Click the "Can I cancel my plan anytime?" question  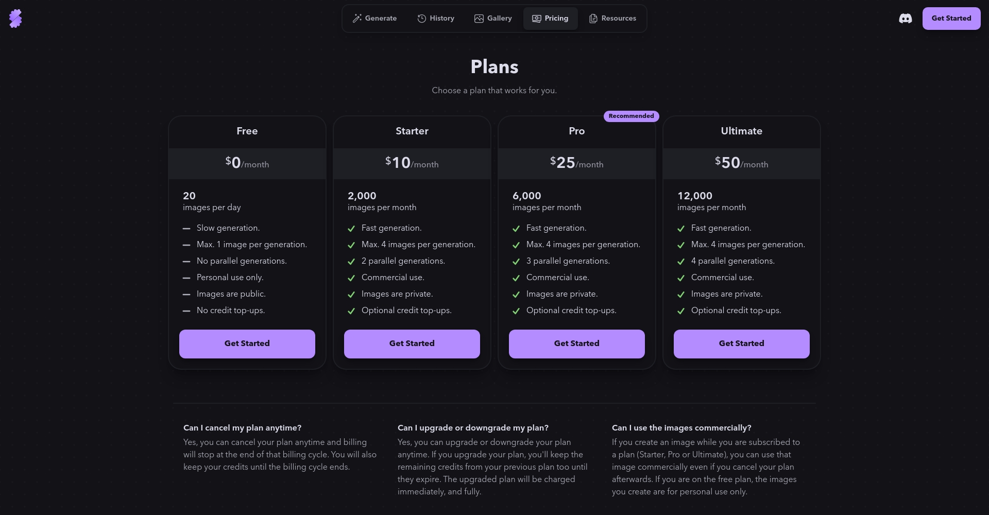point(242,428)
